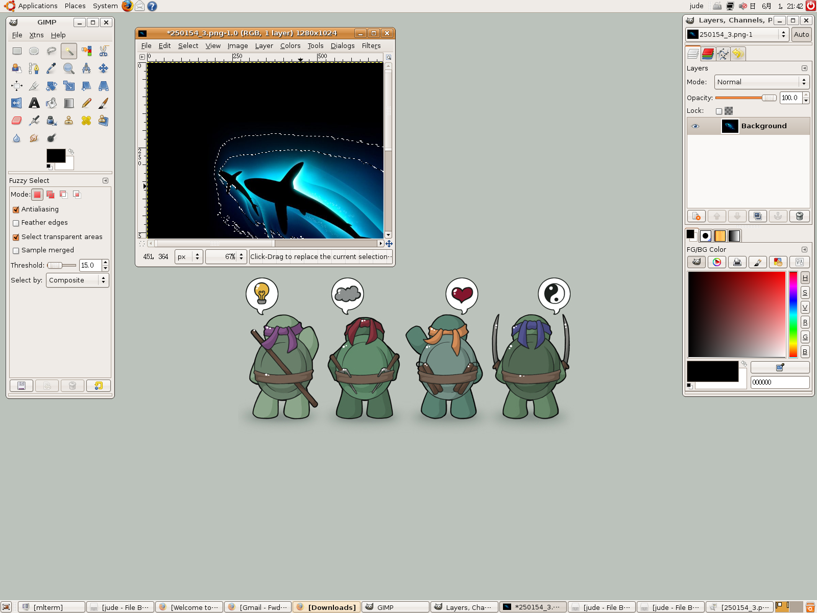Select the Flip tool
Image resolution: width=817 pixels, height=613 pixels.
pos(17,103)
